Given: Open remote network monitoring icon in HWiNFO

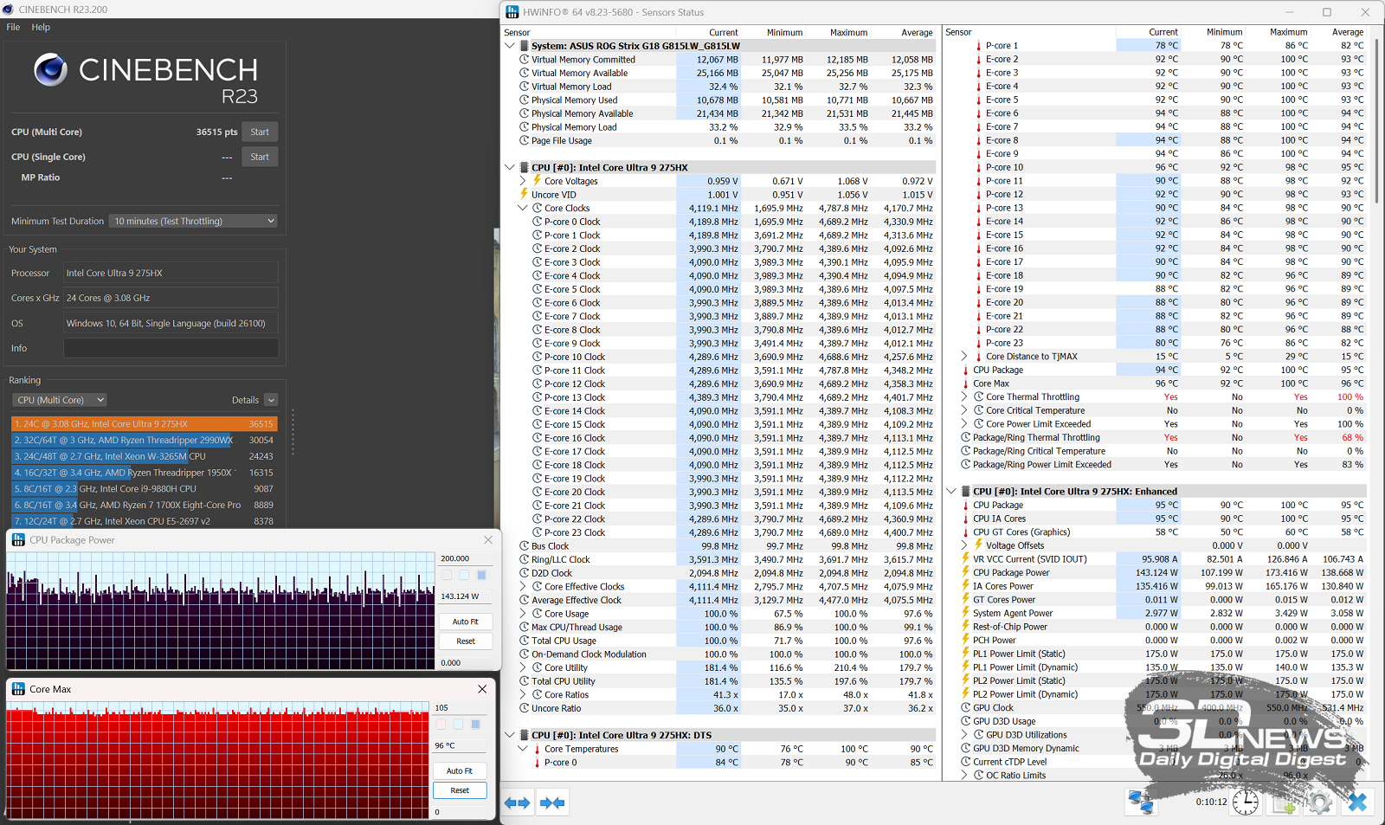Looking at the screenshot, I should click(1141, 802).
